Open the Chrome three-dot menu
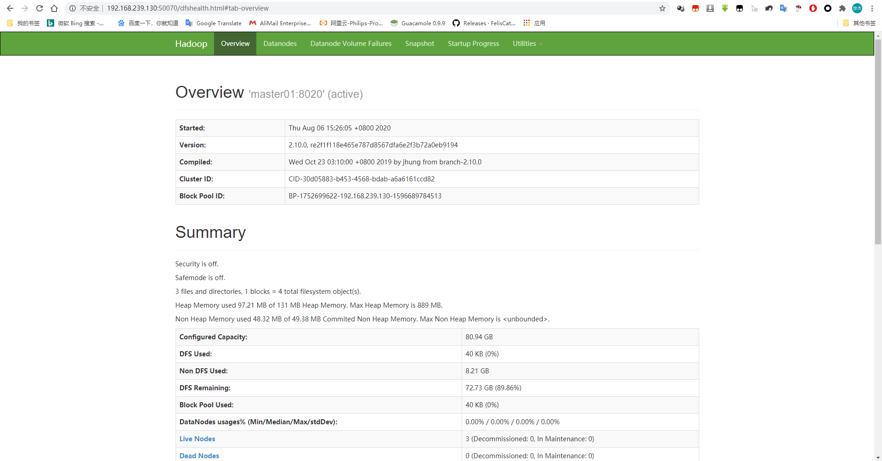 872,8
